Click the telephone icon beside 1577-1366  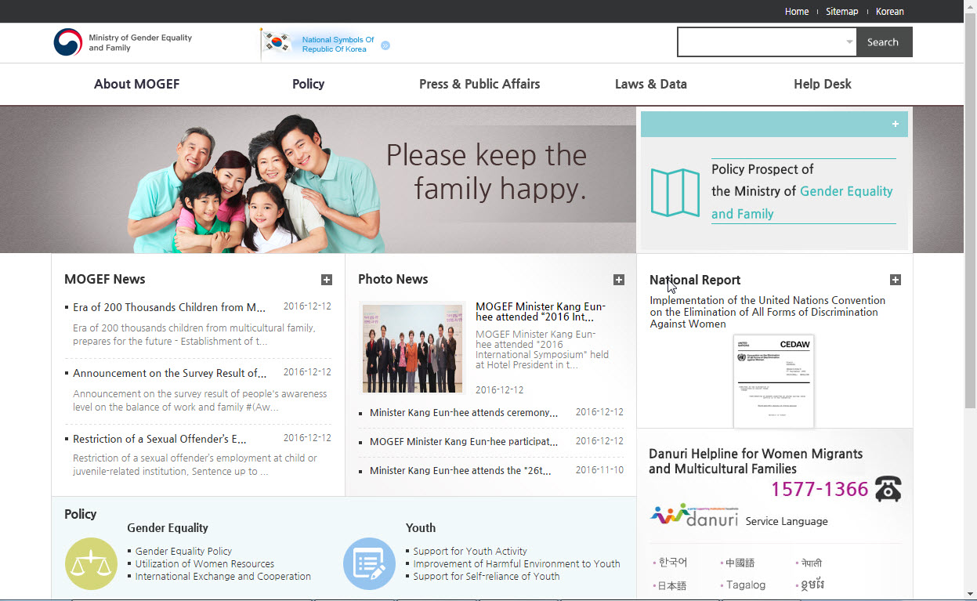[888, 489]
